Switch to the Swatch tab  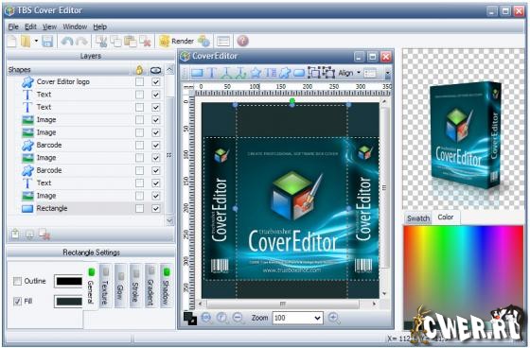pos(418,218)
